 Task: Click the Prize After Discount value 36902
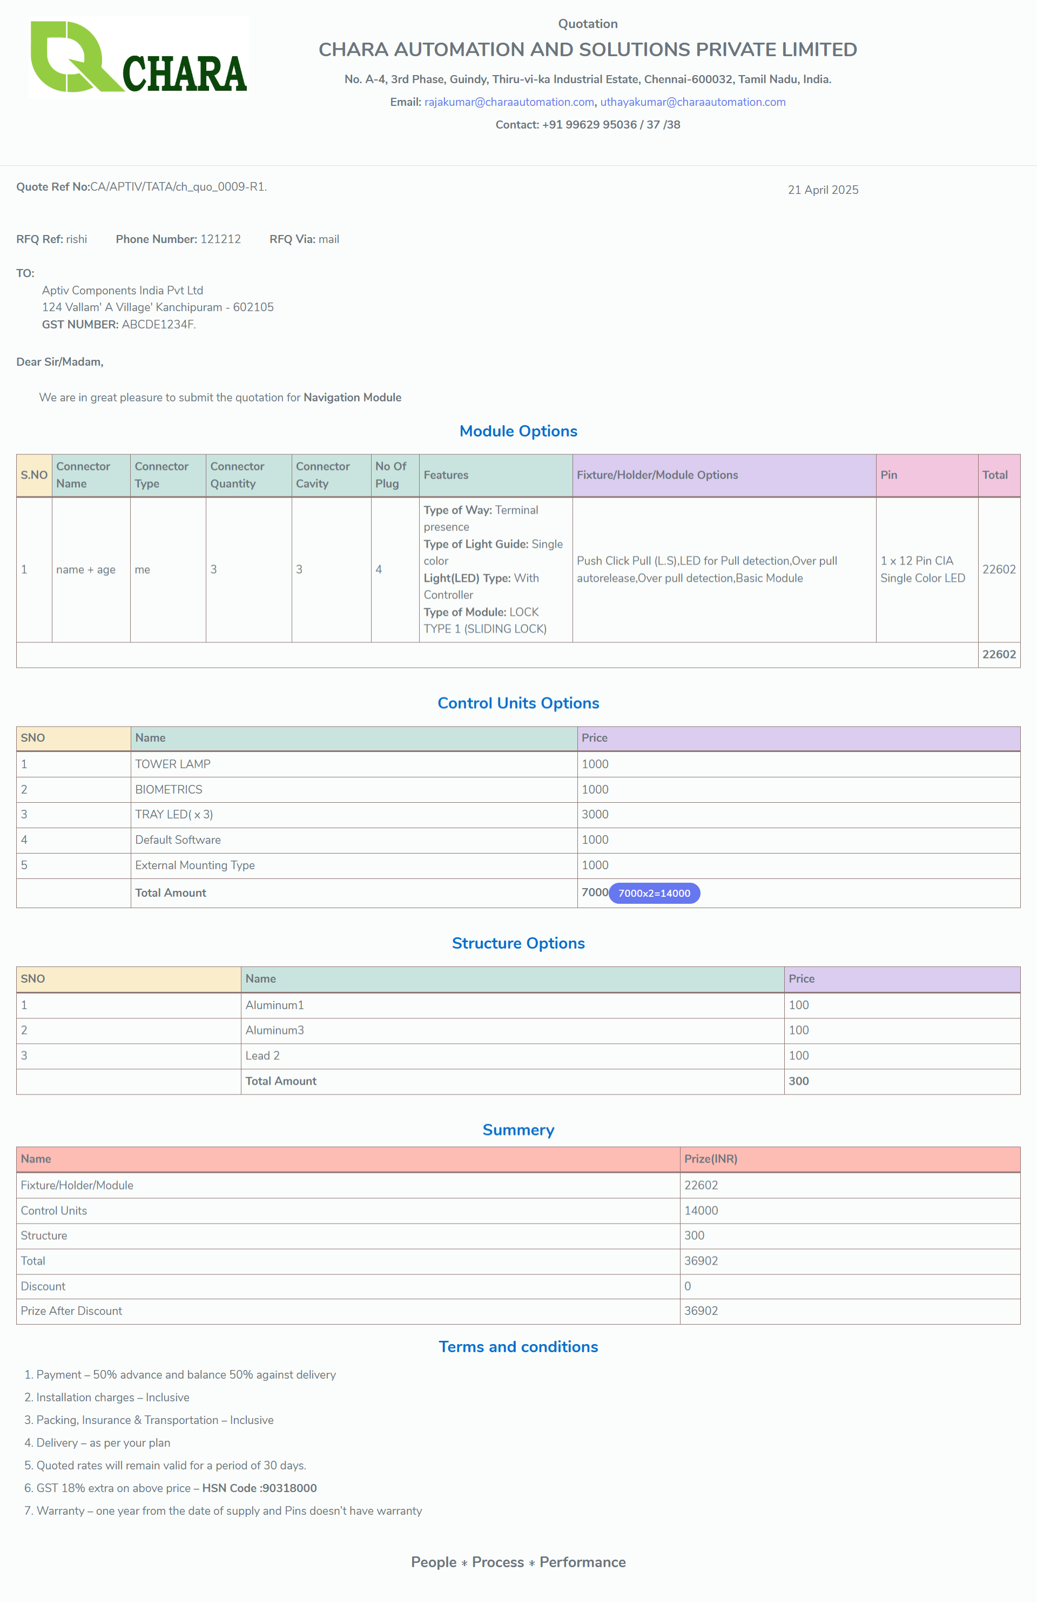[x=701, y=1311]
